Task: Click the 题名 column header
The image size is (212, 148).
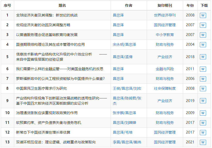Action: [x=62, y=5]
